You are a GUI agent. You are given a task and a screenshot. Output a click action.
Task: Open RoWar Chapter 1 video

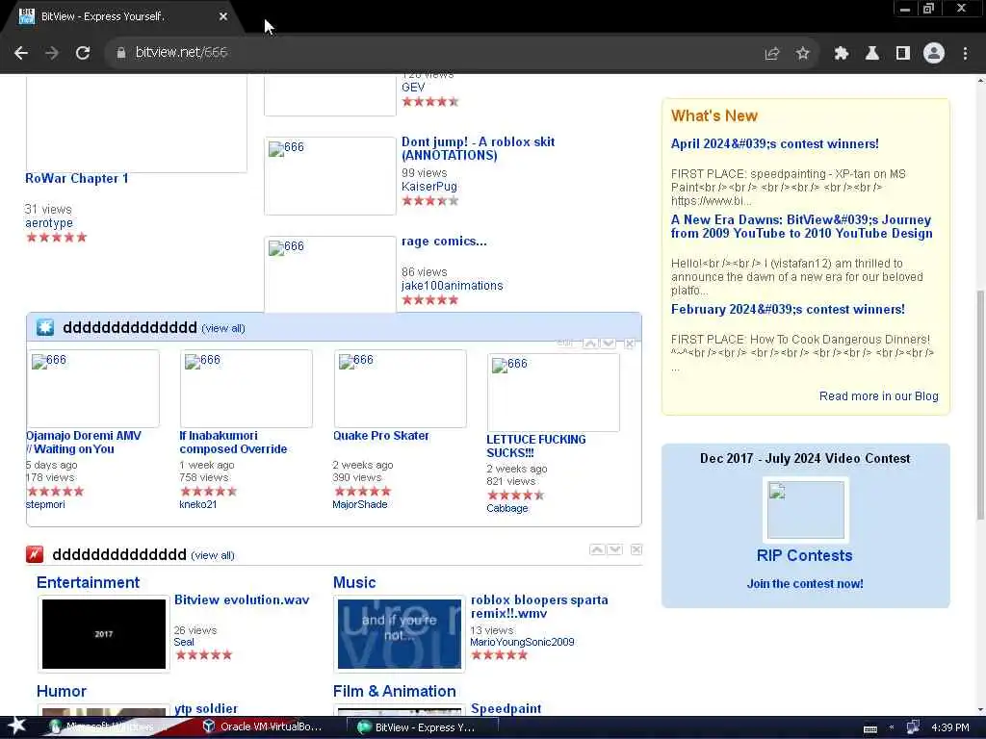coord(77,178)
